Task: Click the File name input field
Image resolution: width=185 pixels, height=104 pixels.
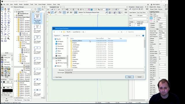Action: [105, 70]
